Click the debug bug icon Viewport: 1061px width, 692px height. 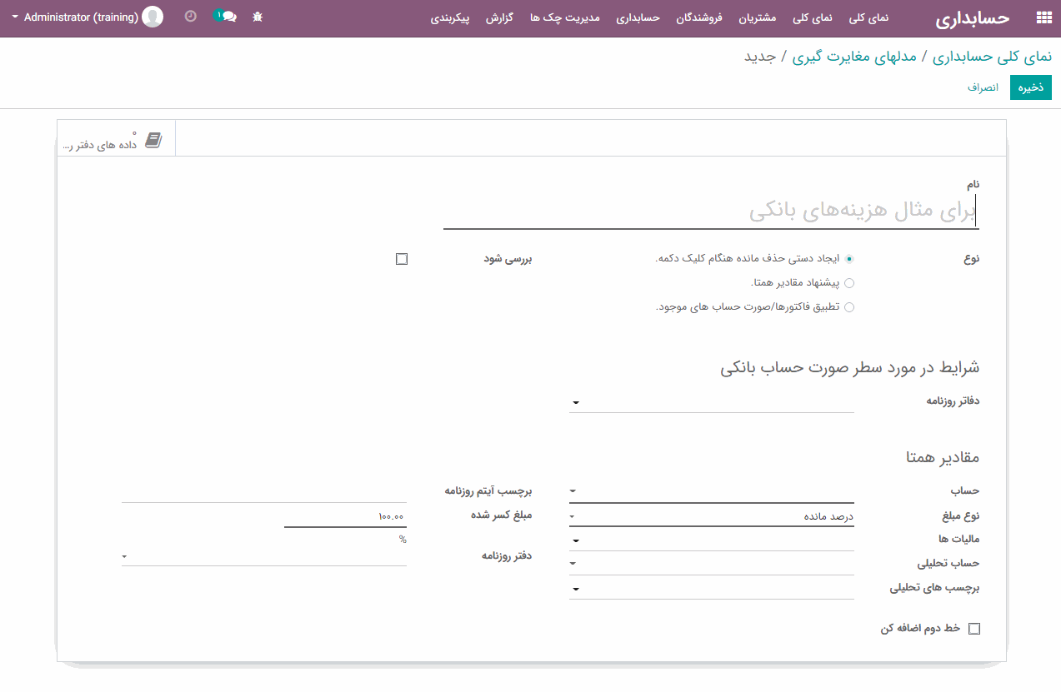coord(258,17)
